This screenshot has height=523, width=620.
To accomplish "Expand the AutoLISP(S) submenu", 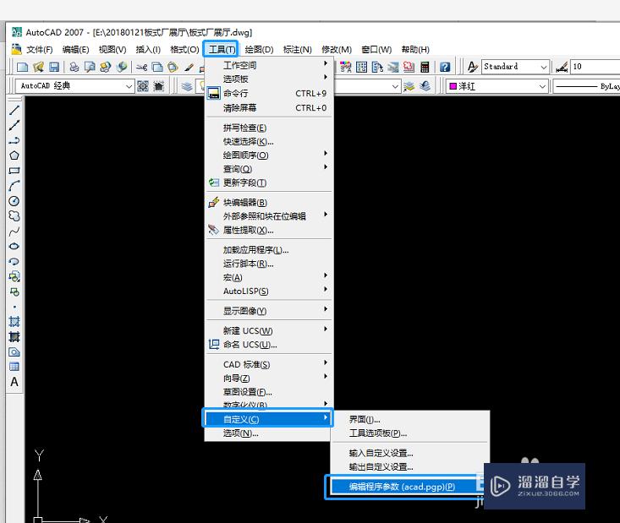I will (x=269, y=291).
